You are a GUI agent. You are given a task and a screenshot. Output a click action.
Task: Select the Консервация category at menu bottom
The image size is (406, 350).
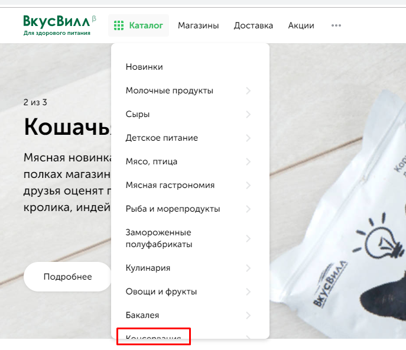coord(153,336)
